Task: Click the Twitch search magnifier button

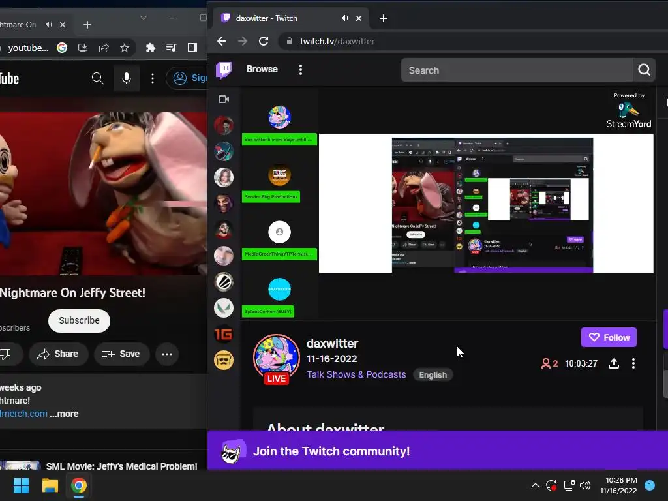Action: [644, 70]
